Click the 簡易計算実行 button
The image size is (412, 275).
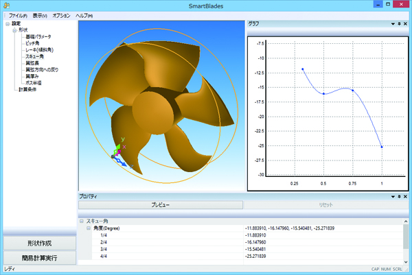pyautogui.click(x=39, y=258)
